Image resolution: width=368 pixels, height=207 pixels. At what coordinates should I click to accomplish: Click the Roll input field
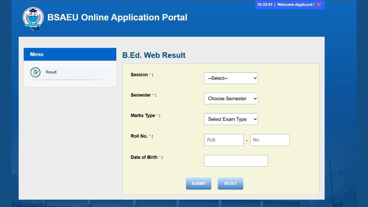[x=224, y=140]
